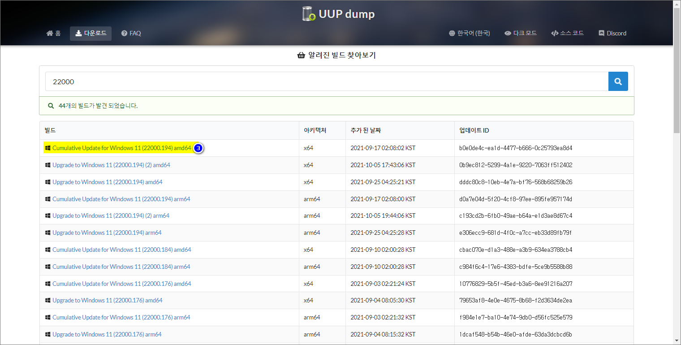Toggle 다크 모드 dark mode

tap(521, 33)
